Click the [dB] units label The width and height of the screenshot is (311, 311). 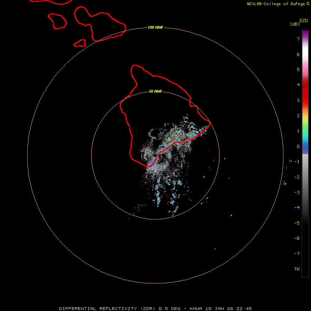295,24
